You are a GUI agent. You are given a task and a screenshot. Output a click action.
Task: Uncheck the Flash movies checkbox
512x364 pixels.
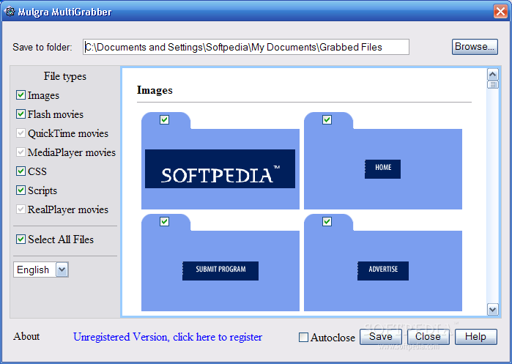[21, 114]
